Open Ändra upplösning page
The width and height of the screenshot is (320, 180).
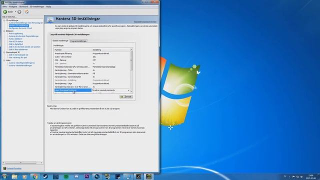click(16, 33)
